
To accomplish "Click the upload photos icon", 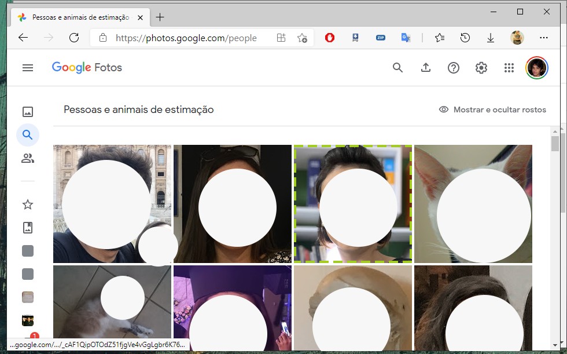I will pos(426,68).
